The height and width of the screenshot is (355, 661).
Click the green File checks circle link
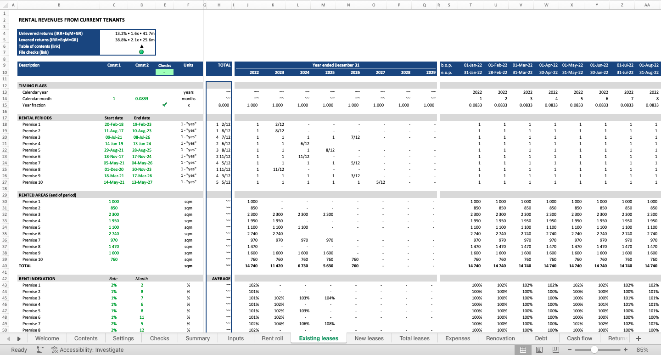point(141,52)
